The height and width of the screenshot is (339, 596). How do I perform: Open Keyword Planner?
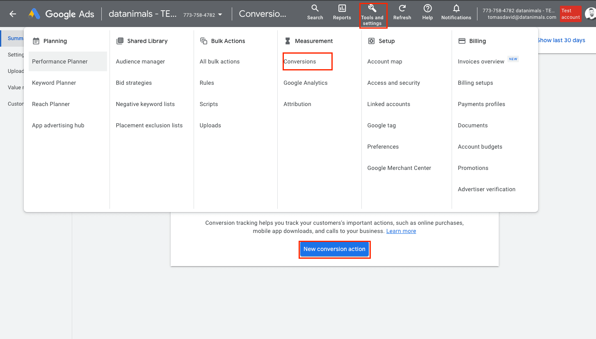[54, 83]
